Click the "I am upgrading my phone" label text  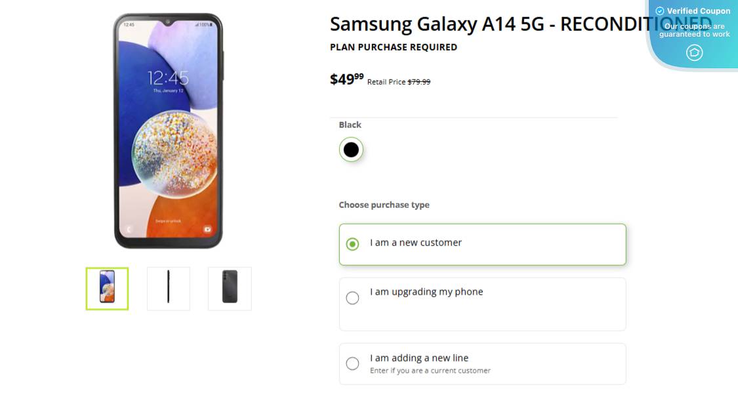pyautogui.click(x=426, y=292)
